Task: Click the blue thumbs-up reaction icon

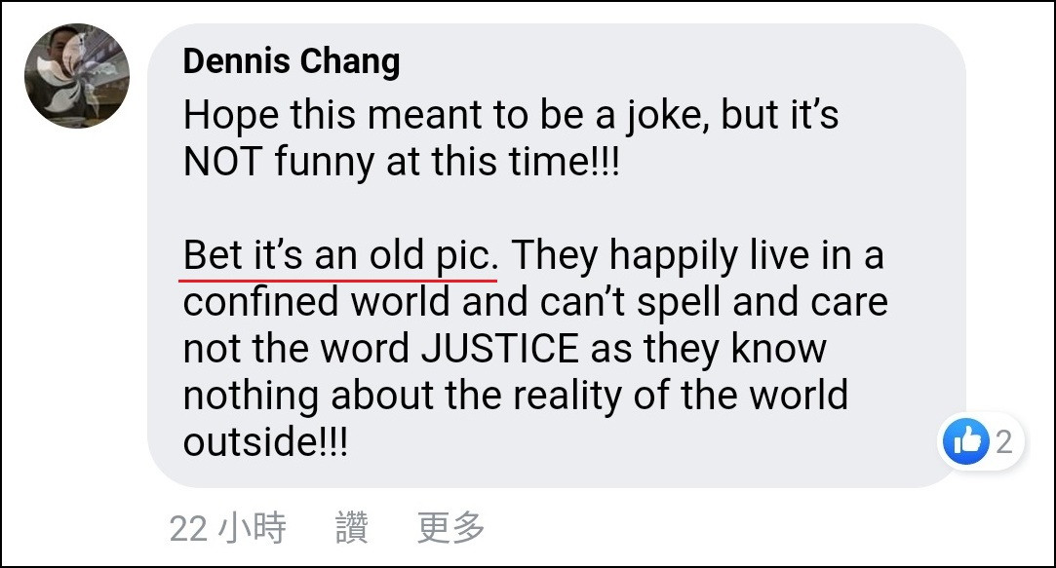Action: click(966, 442)
